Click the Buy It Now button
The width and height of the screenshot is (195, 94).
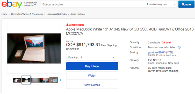[92, 66]
